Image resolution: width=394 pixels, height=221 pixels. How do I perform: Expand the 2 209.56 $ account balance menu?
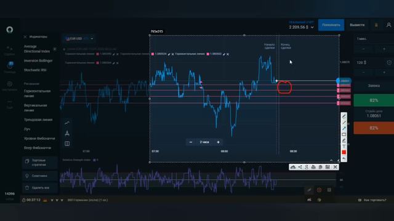(x=301, y=27)
